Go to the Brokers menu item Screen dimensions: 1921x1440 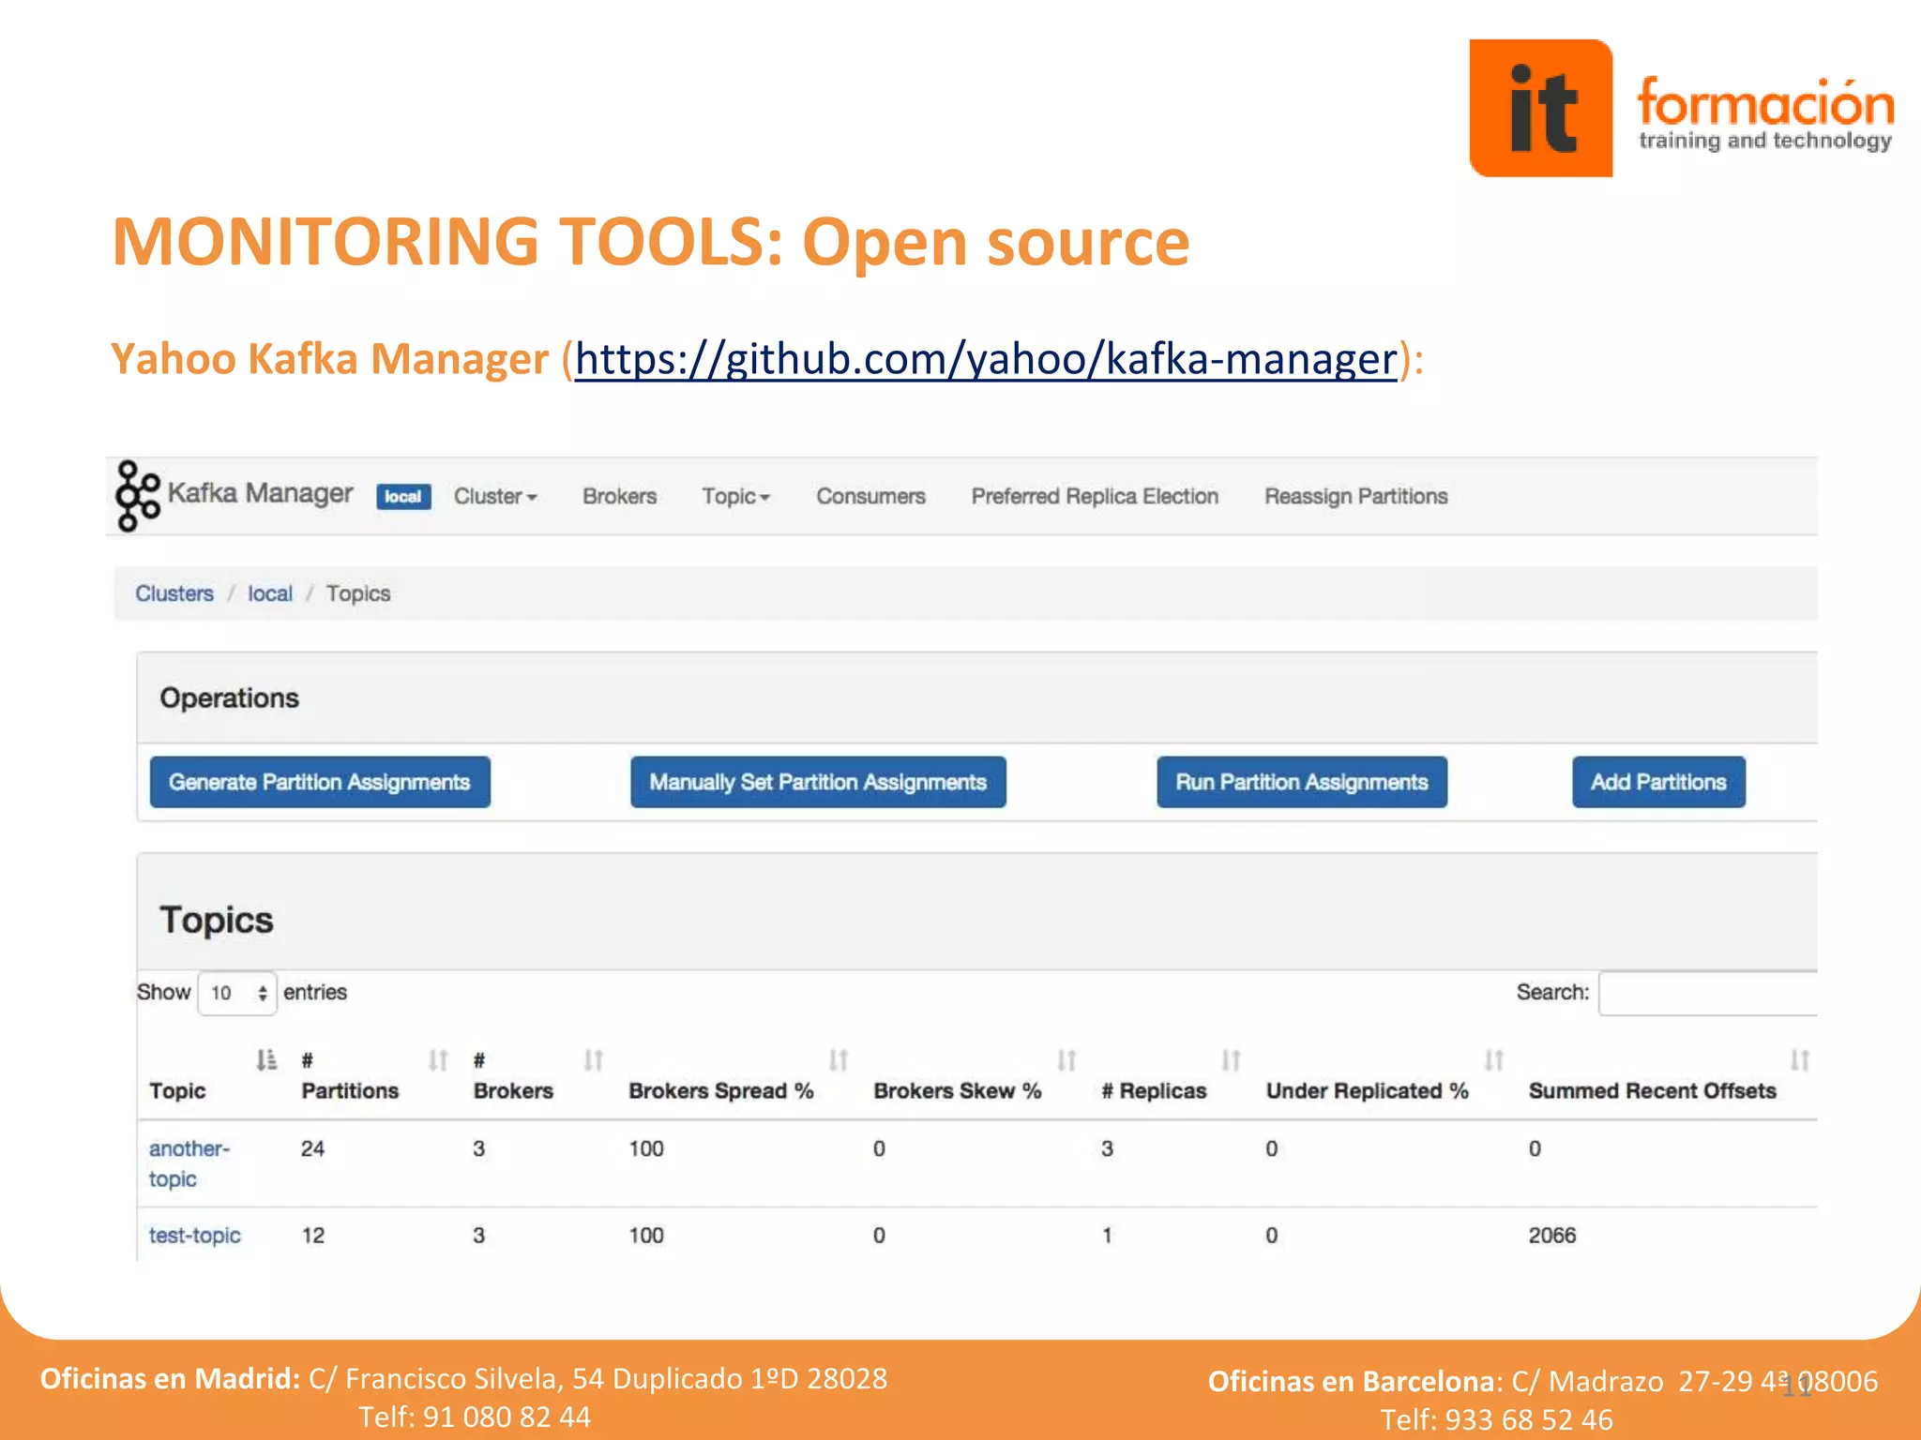click(x=619, y=496)
